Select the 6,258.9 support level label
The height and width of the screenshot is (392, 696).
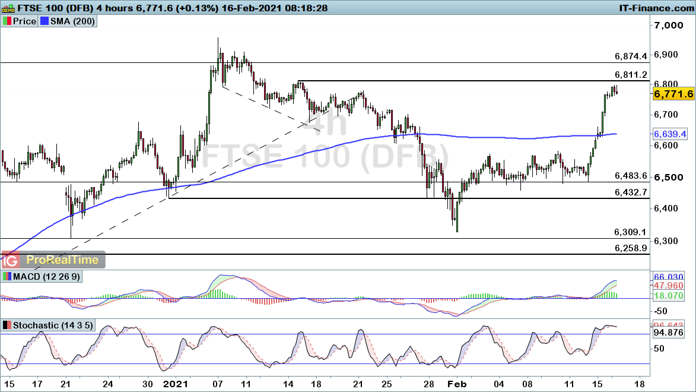pos(631,248)
